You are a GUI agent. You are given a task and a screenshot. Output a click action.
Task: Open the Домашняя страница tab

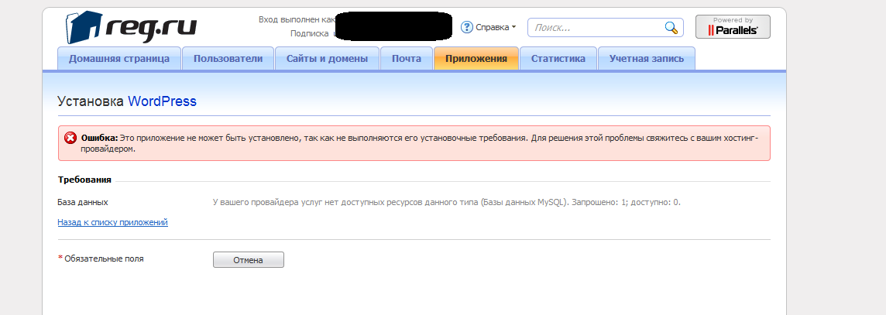coord(119,59)
